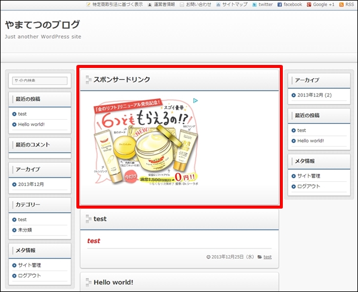Click the folder icon beside test category
The width and height of the screenshot is (358, 292).
pyautogui.click(x=260, y=257)
